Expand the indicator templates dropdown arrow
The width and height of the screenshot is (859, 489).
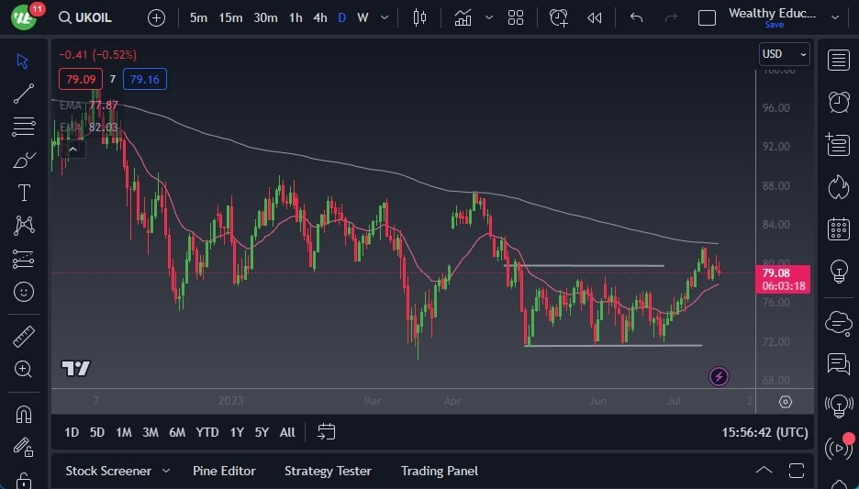click(489, 18)
